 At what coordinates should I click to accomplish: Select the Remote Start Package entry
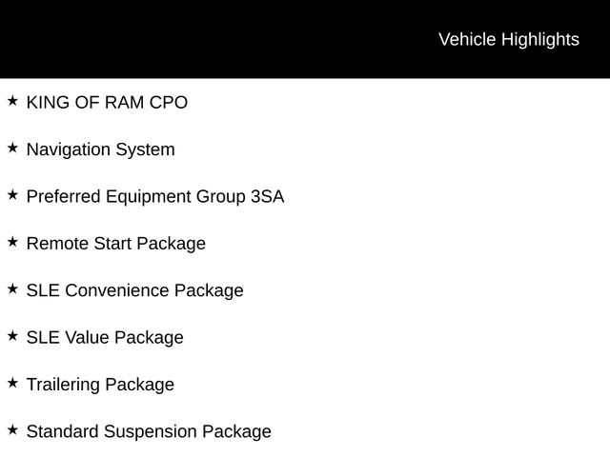(x=115, y=244)
